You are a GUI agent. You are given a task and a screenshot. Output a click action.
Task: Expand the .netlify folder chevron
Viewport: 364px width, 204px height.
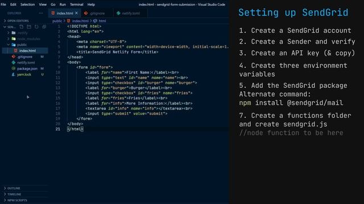click(9, 33)
